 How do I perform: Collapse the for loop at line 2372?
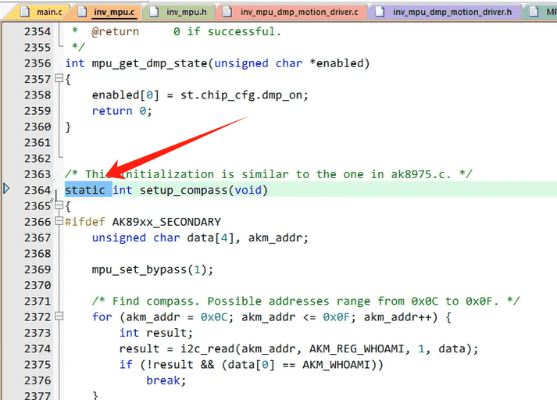click(x=59, y=316)
